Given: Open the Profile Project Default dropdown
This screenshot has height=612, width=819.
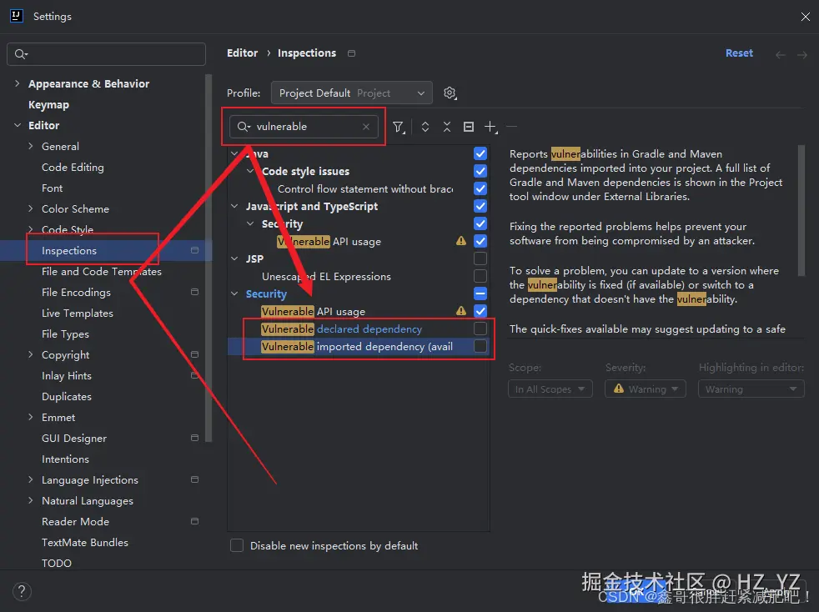Looking at the screenshot, I should (x=351, y=93).
